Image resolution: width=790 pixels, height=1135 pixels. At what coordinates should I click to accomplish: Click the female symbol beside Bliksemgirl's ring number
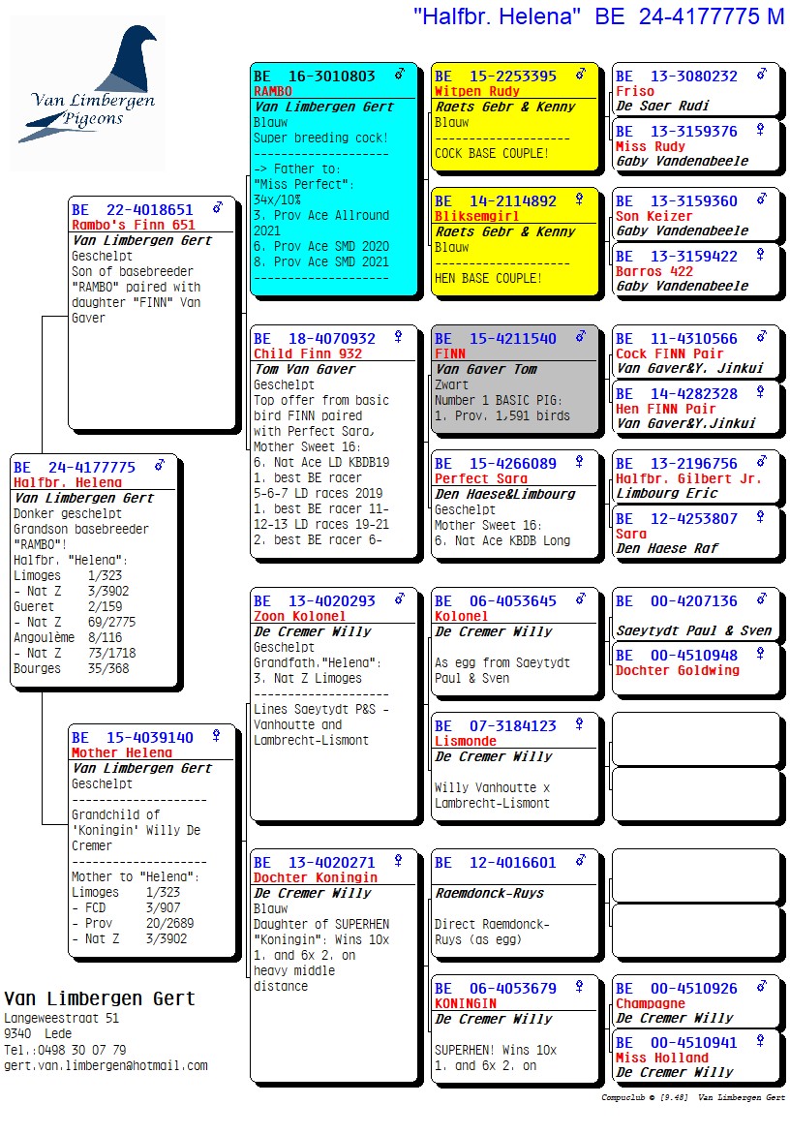pyautogui.click(x=579, y=200)
